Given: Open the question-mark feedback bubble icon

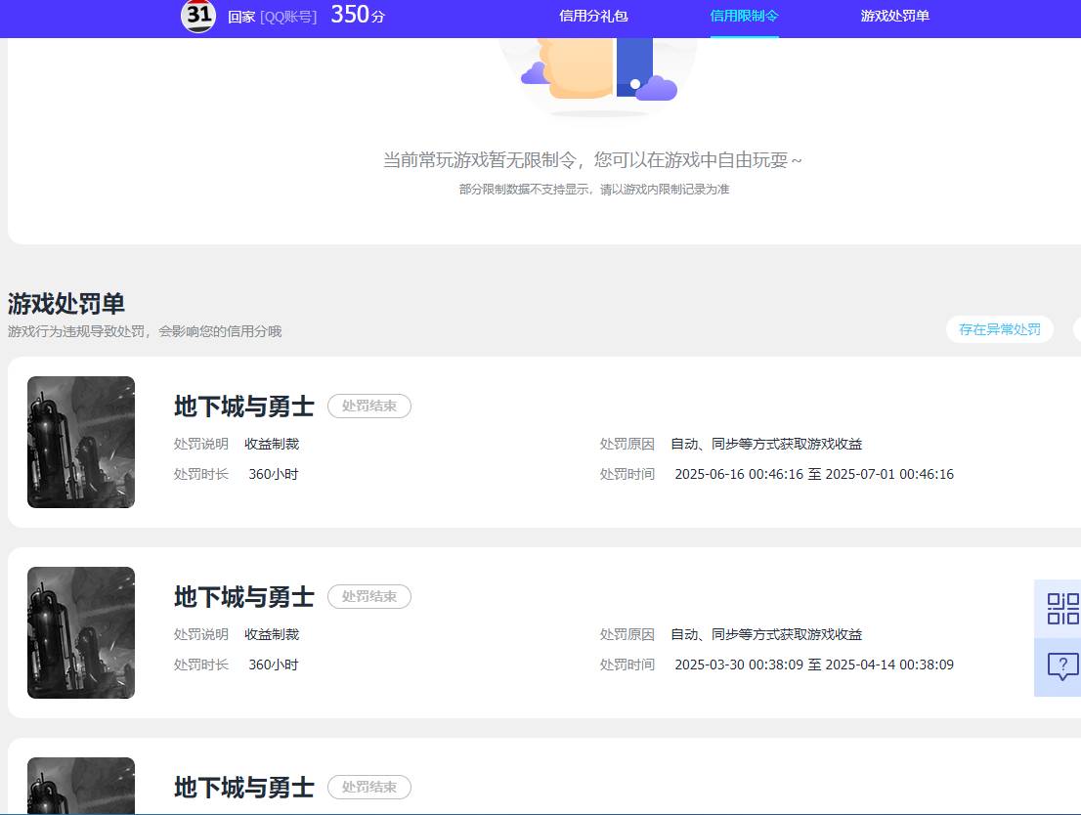Looking at the screenshot, I should [1060, 667].
